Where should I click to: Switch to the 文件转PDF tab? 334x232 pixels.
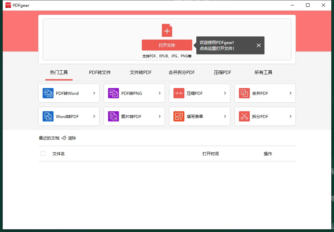pos(140,72)
